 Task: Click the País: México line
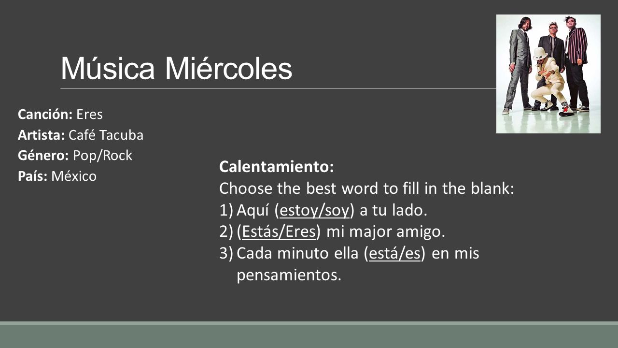pyautogui.click(x=57, y=176)
